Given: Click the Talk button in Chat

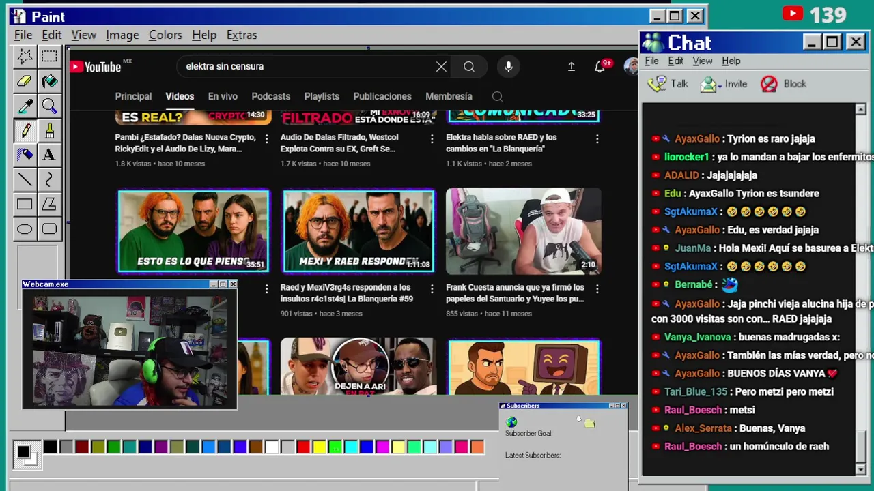Looking at the screenshot, I should click(668, 84).
